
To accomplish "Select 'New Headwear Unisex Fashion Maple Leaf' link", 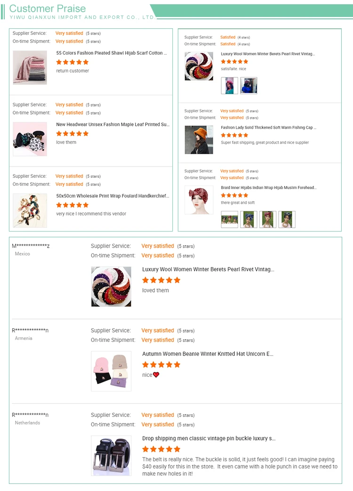I will click(x=113, y=125).
